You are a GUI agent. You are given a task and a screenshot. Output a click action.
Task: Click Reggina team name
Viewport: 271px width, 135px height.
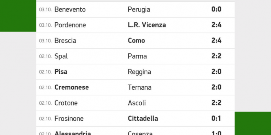pos(139,72)
